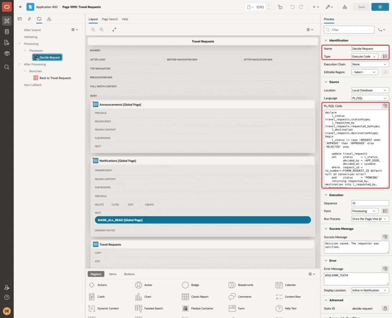Screen dimensions: 392x318
Task: Open quick pick list beside Point
Action: [385, 211]
